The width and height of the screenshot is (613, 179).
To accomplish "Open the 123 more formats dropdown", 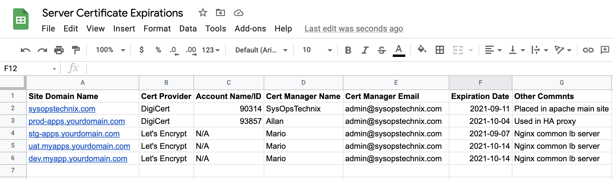I will (211, 50).
